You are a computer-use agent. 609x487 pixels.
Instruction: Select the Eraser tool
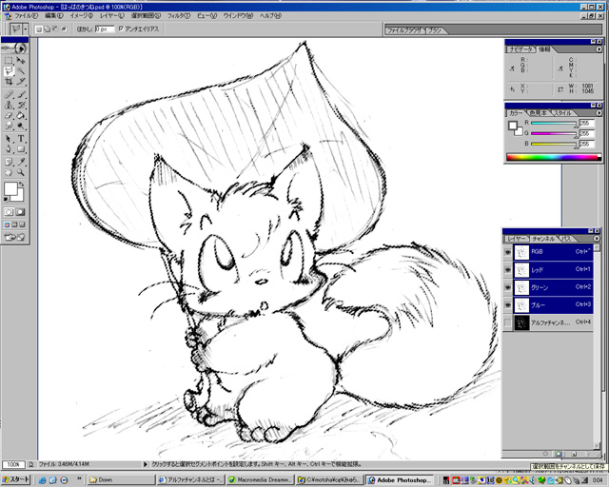pyautogui.click(x=9, y=115)
